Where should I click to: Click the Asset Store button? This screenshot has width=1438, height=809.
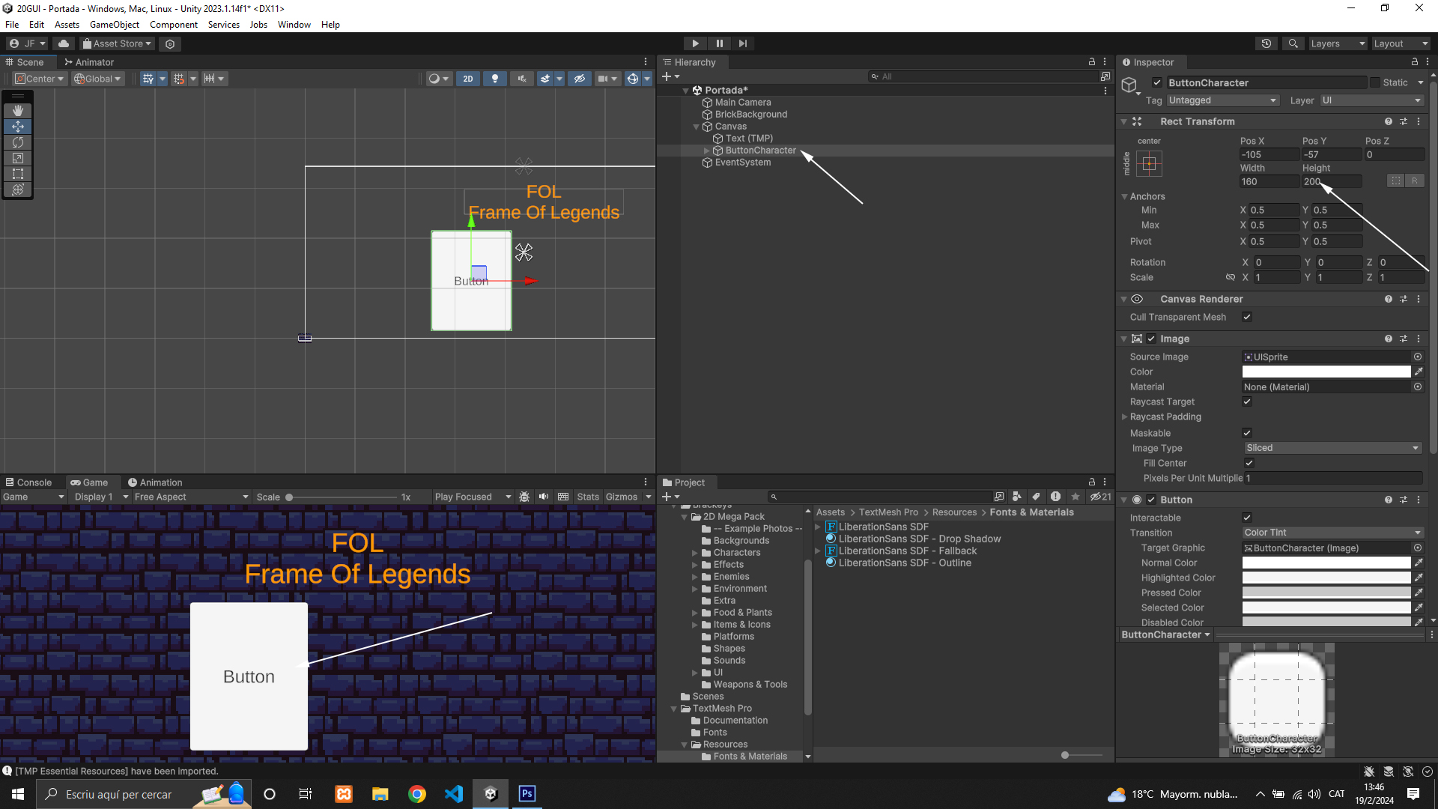118,43
